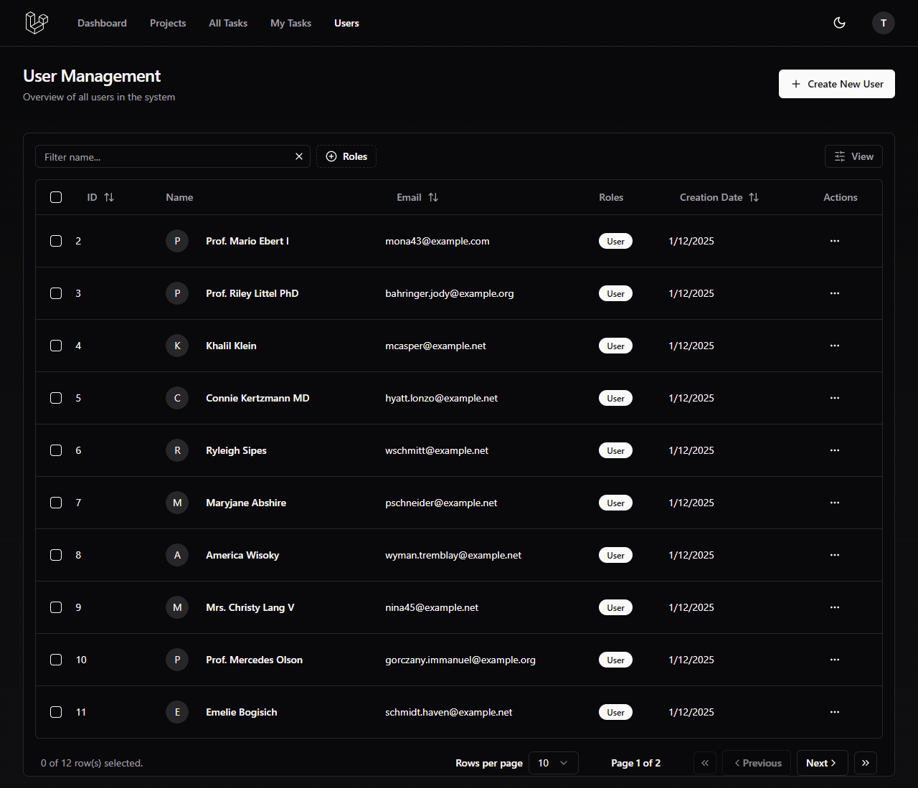Focus the Filter name input field
The image size is (918, 788).
click(x=165, y=156)
